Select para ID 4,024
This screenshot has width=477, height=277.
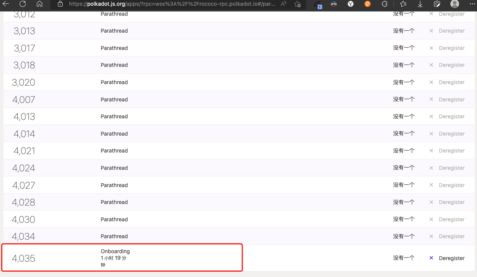(24, 168)
